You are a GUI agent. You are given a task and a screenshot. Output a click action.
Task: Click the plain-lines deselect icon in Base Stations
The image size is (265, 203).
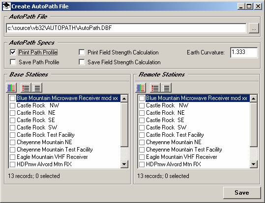[x=37, y=88]
